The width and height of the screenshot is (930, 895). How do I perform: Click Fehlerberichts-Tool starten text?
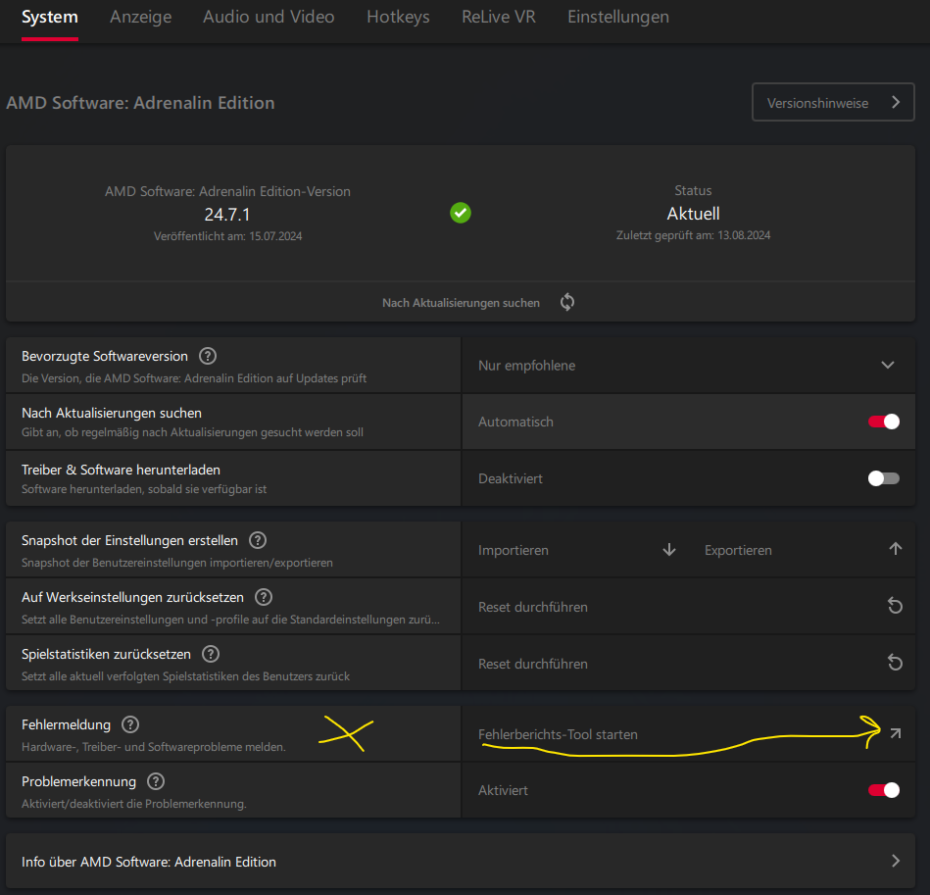pyautogui.click(x=558, y=734)
